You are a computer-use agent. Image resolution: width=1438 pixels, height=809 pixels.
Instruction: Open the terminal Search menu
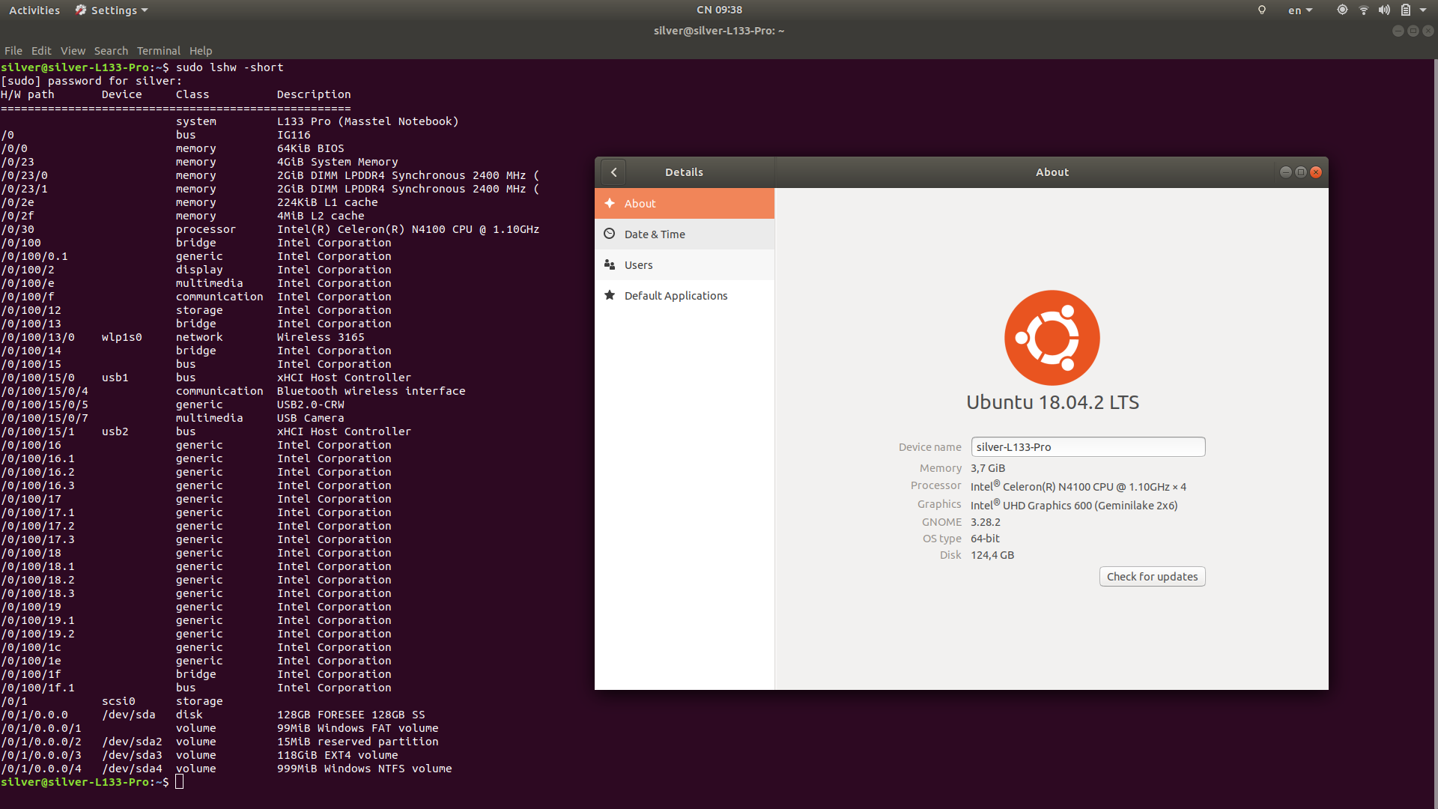click(x=111, y=51)
